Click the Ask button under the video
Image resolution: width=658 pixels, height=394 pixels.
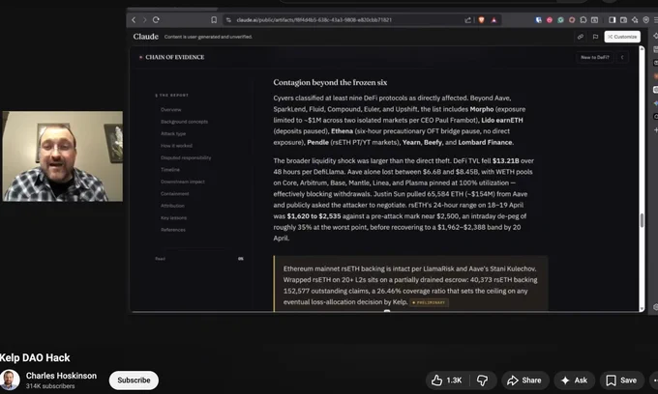[x=575, y=380]
